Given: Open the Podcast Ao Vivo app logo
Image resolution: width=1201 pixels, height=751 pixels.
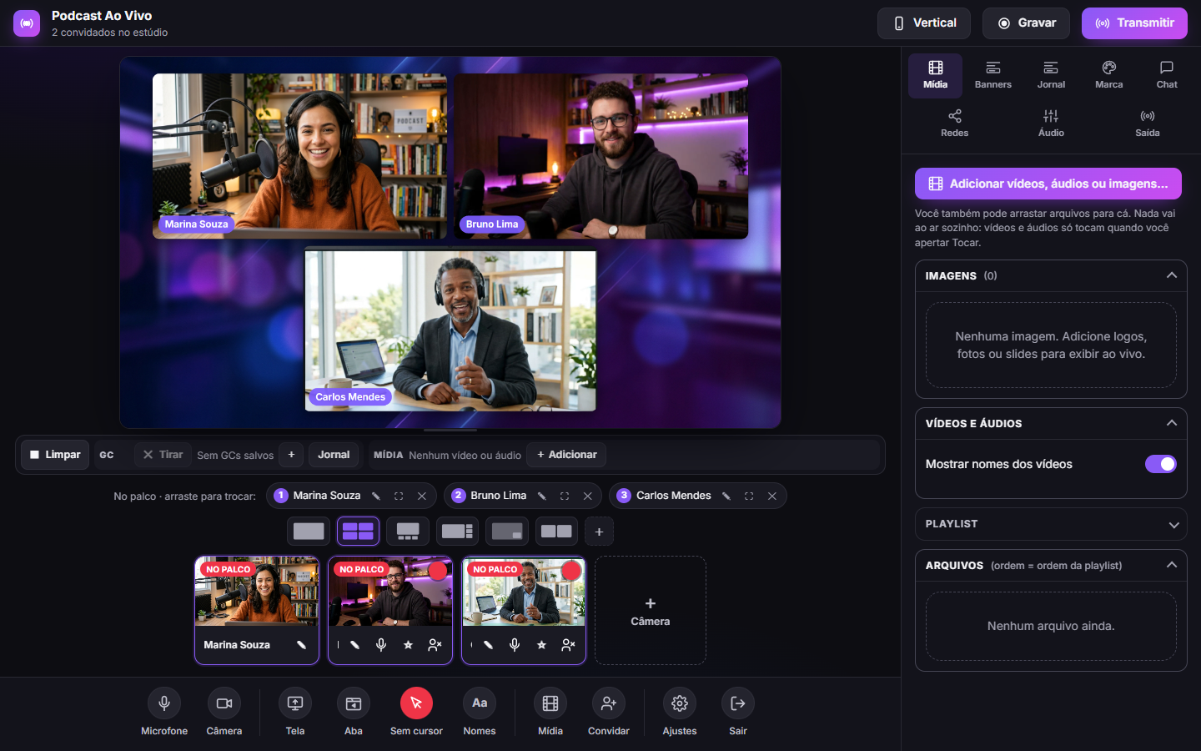Looking at the screenshot, I should click(27, 23).
